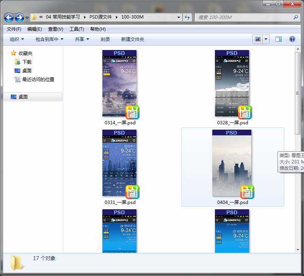
Task: Open the 下载 folder in favorites
Action: pos(27,62)
